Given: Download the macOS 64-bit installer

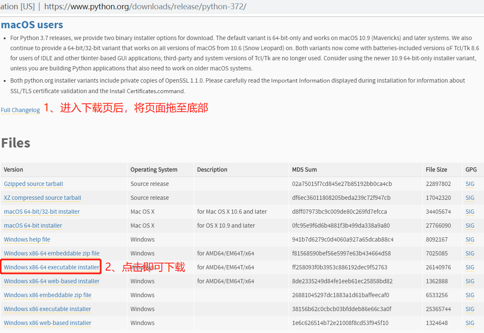Looking at the screenshot, I should click(33, 226).
